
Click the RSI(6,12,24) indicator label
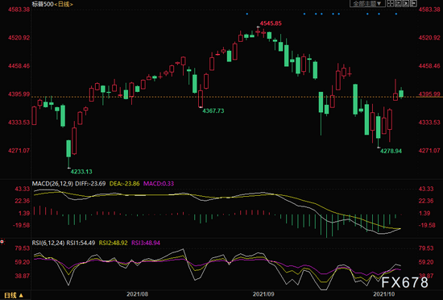click(x=48, y=243)
